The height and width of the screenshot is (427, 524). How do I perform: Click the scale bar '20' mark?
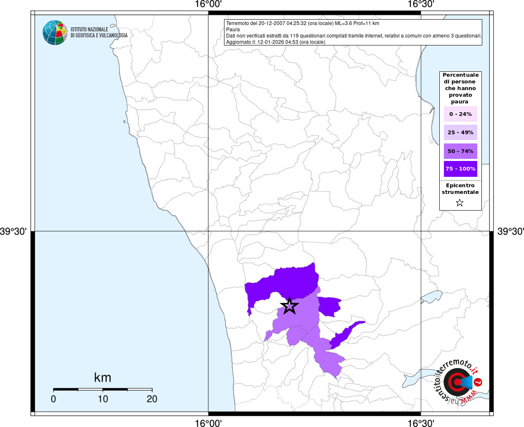pos(152,399)
